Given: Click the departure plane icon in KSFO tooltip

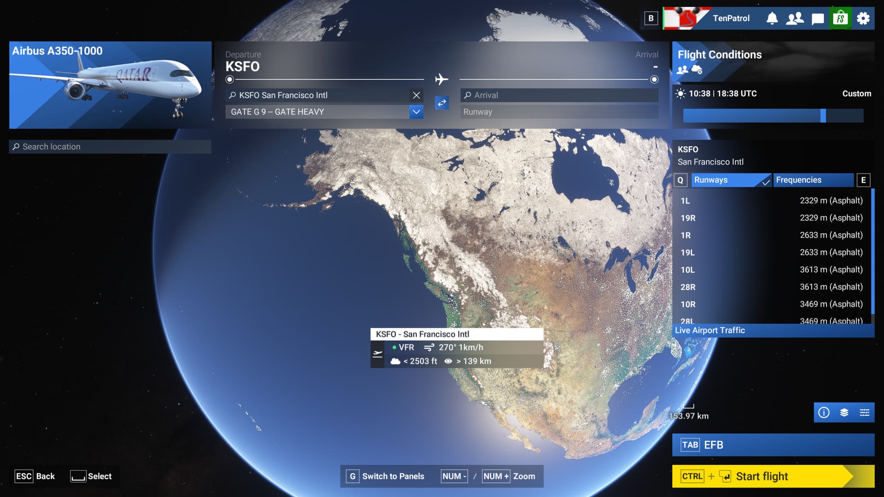Looking at the screenshot, I should 378,354.
